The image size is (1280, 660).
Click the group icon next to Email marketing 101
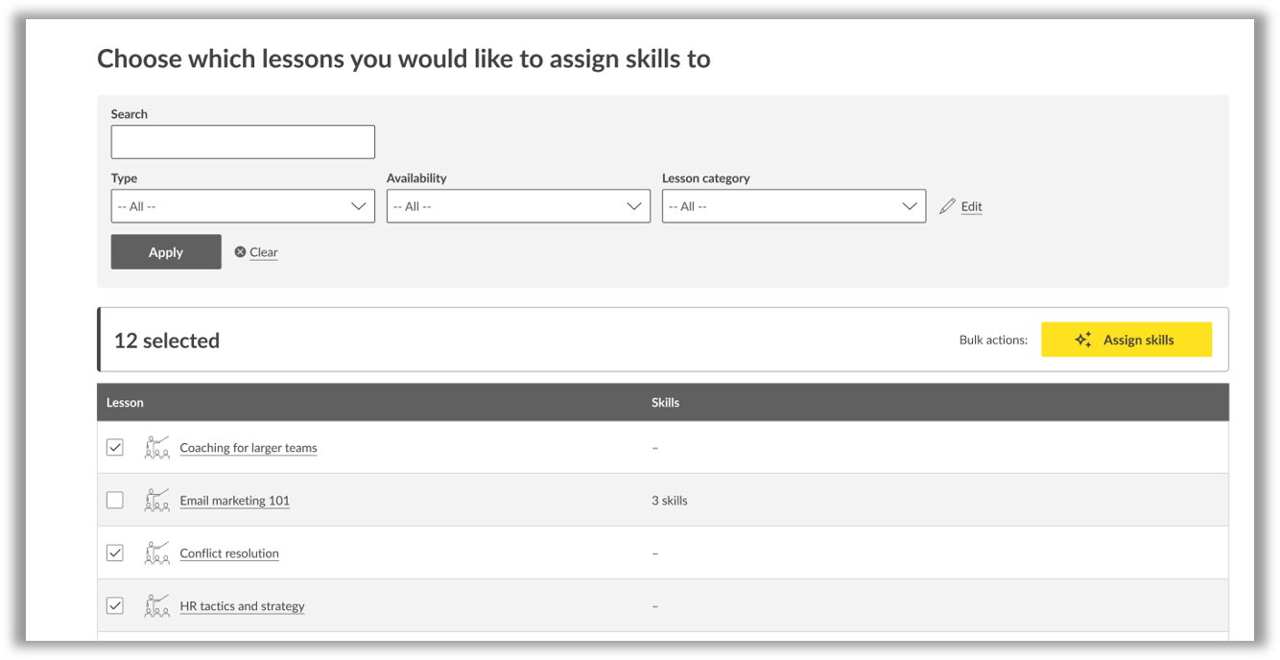(x=156, y=500)
